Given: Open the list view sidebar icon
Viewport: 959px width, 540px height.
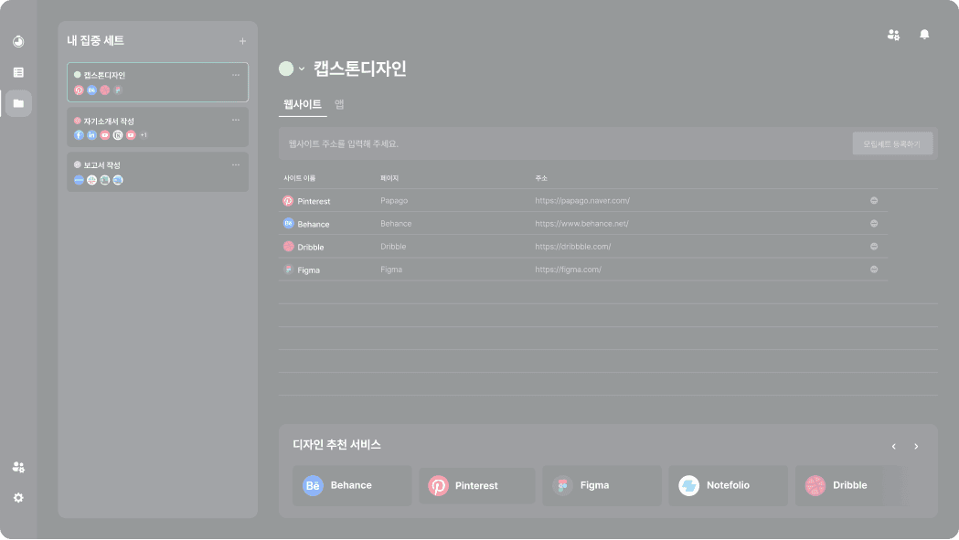Looking at the screenshot, I should pyautogui.click(x=18, y=72).
